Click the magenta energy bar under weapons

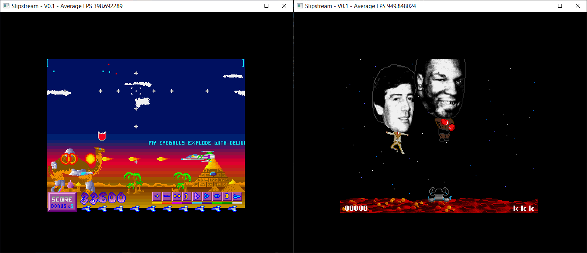pyautogui.click(x=177, y=203)
